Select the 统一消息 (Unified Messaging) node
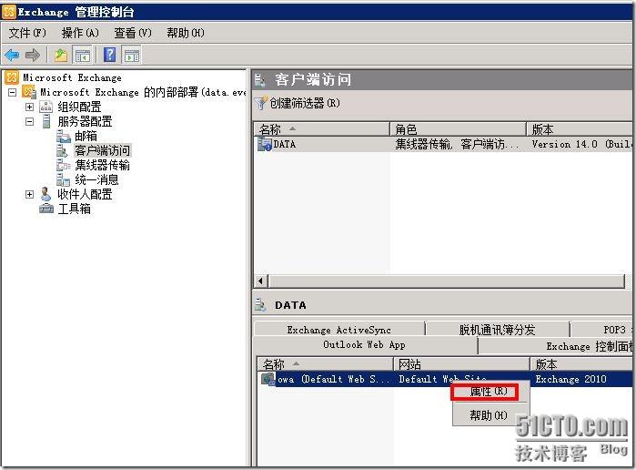Screen dimensions: 636x470 (96, 179)
